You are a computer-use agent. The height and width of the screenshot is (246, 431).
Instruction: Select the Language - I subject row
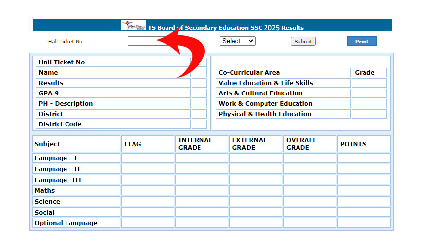211,158
